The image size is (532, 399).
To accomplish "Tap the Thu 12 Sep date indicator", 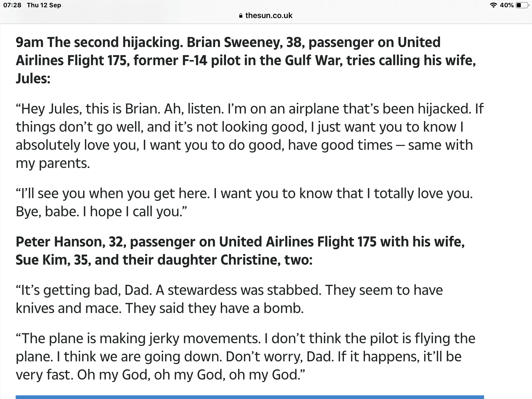I will [44, 5].
